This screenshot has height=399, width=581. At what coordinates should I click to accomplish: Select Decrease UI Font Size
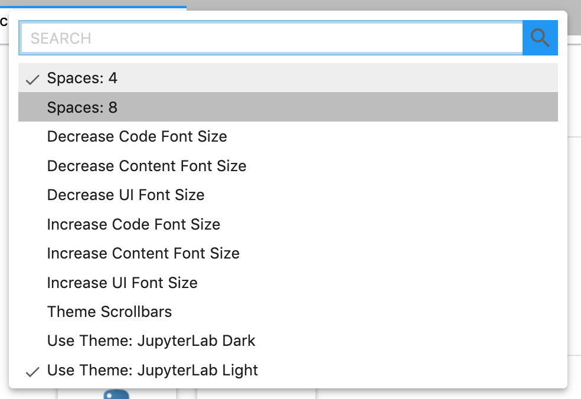tap(126, 195)
